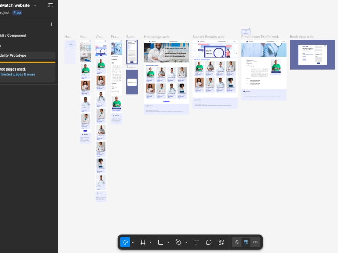This screenshot has width=338, height=253.
Task: Select Book App web frame label
Action: (301, 37)
